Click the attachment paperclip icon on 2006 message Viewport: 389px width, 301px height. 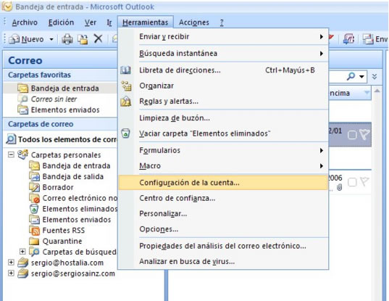click(x=340, y=187)
